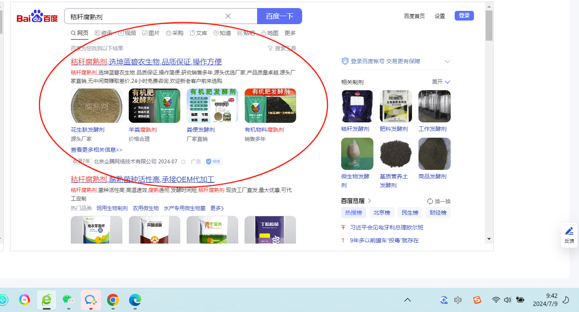Expand 更多》 hot categories
Image resolution: width=579 pixels, height=312 pixels.
[217, 208]
